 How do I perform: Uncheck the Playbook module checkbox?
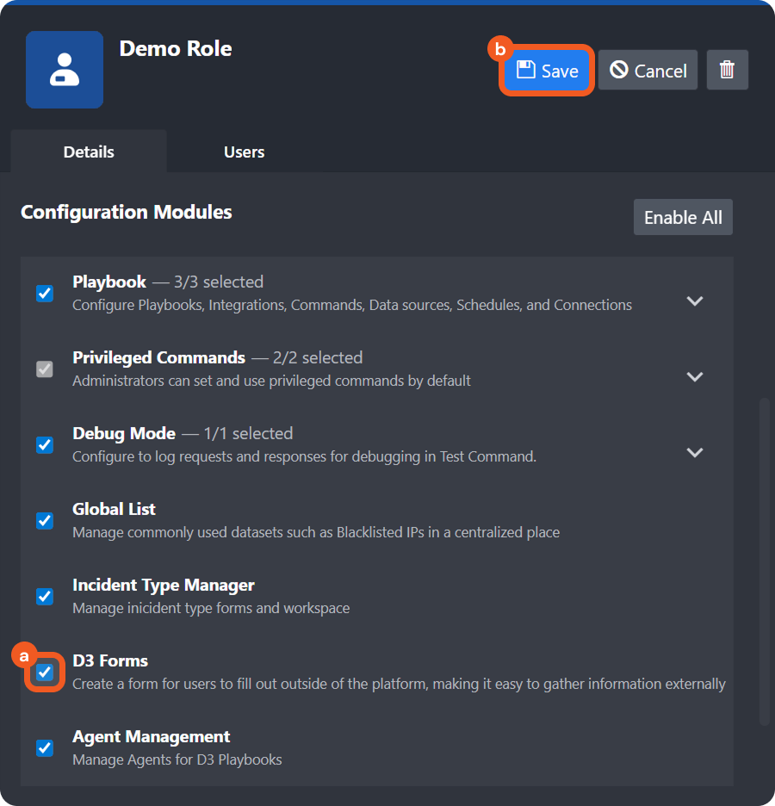point(45,294)
